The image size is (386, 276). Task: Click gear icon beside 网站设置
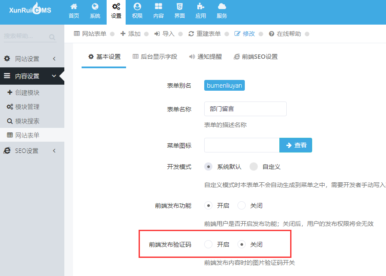pyautogui.click(x=7, y=59)
